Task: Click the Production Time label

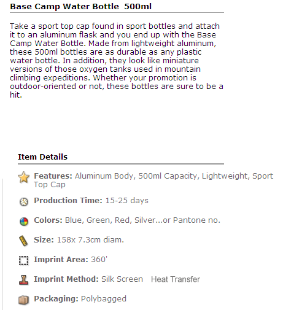Action: 68,201
